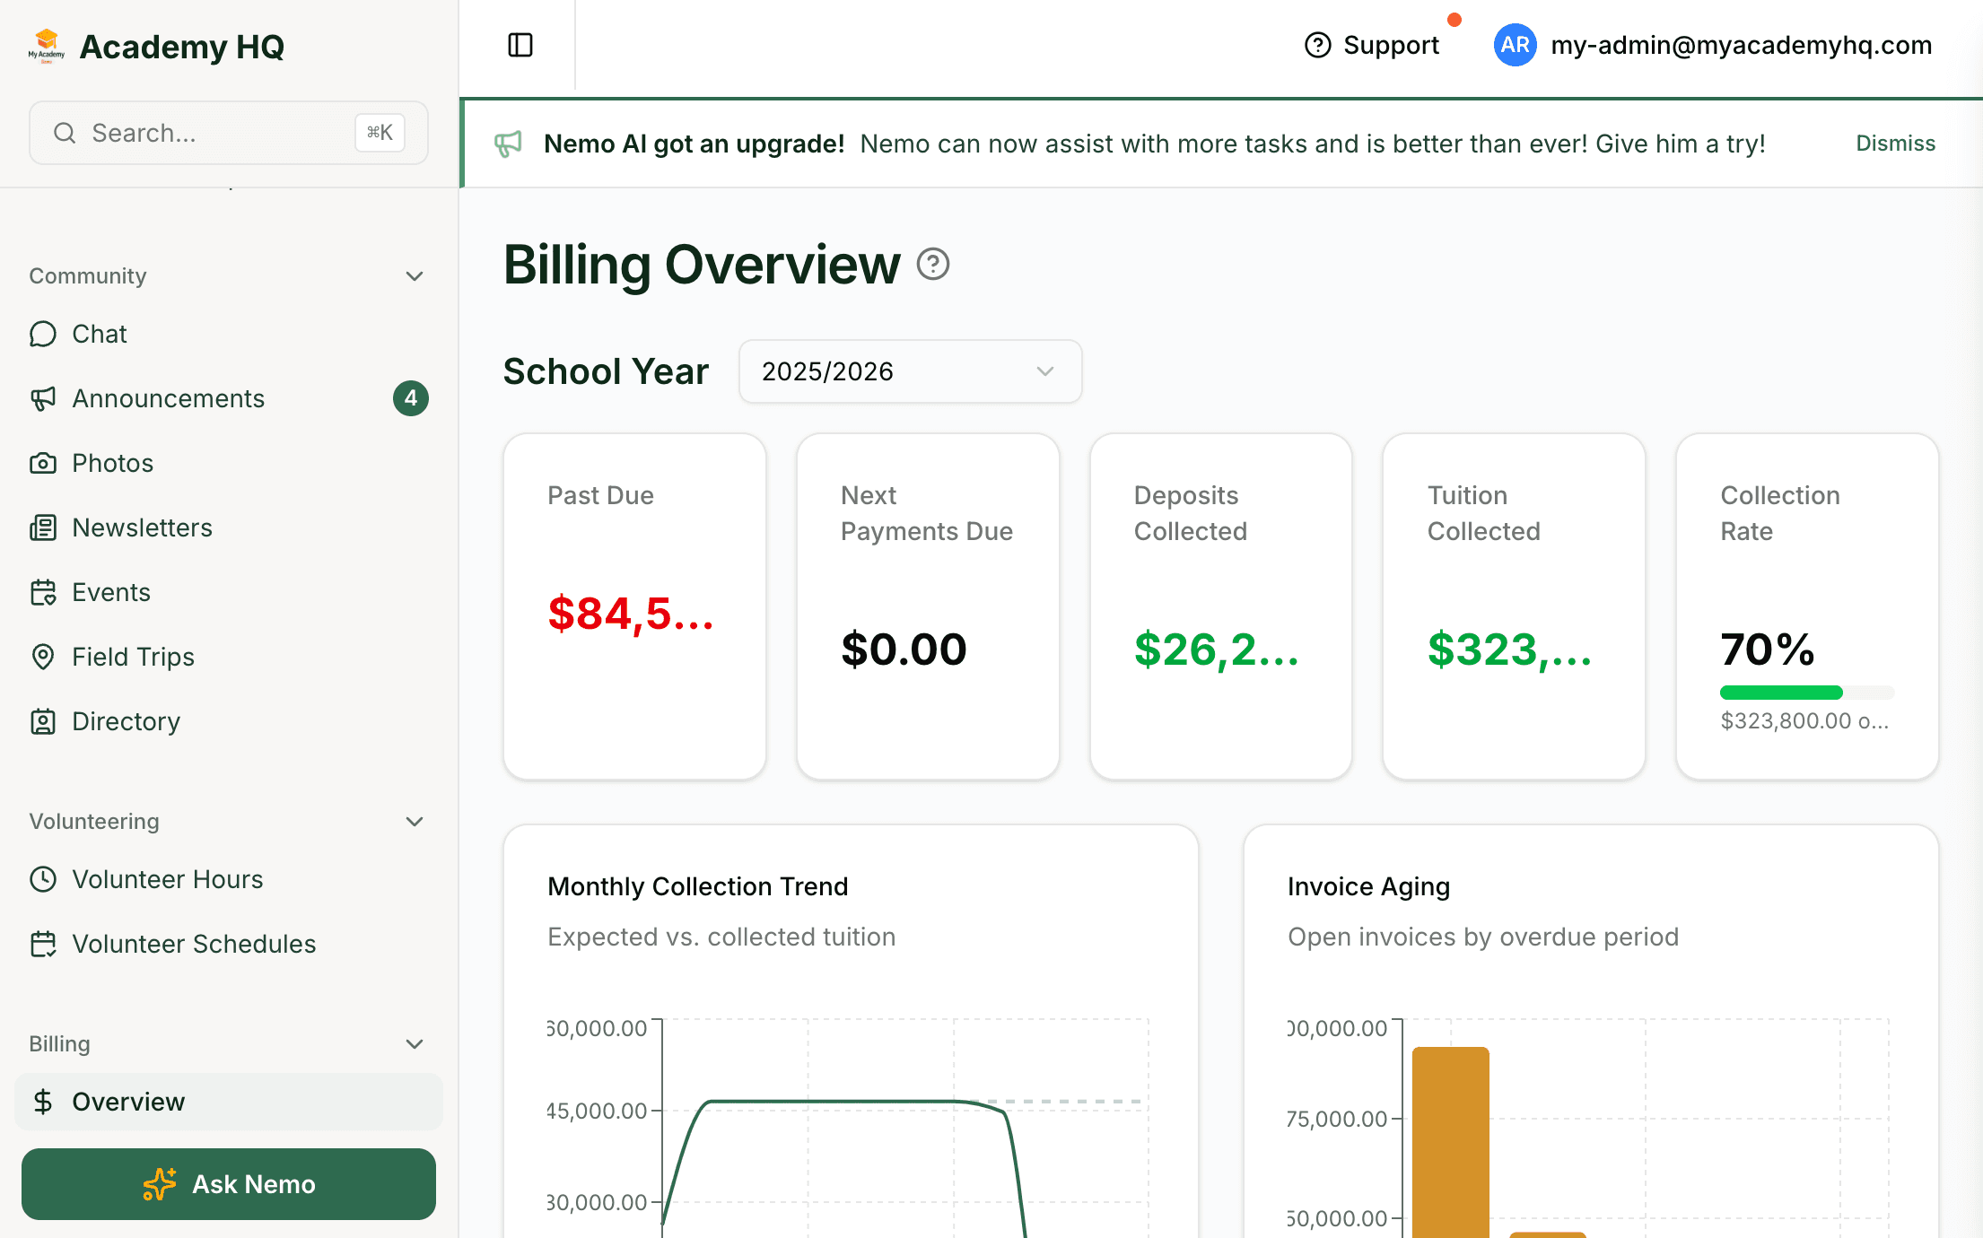Screen dimensions: 1983x1238
Task: Click the tallest orange Invoice Aging bar
Action: point(1451,1142)
